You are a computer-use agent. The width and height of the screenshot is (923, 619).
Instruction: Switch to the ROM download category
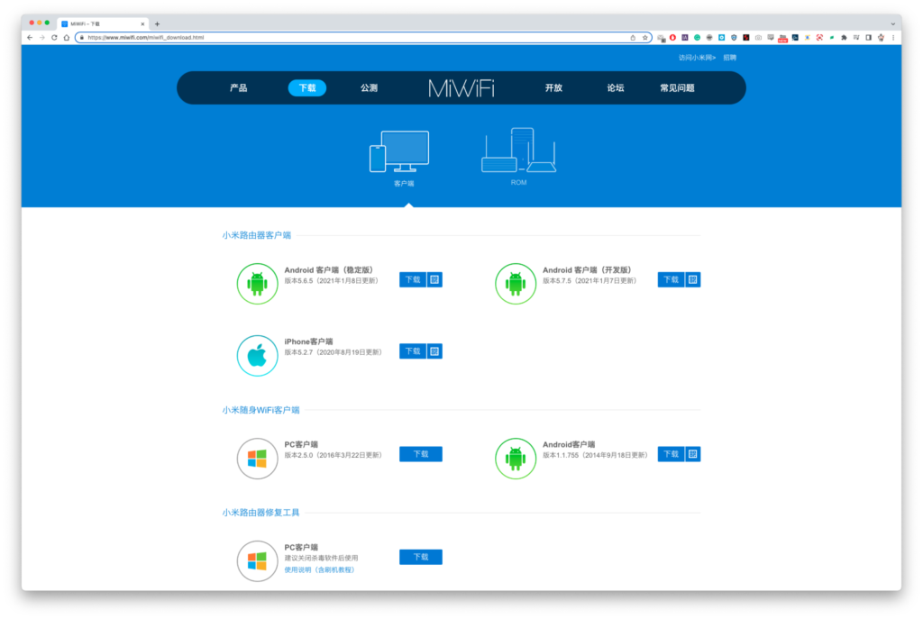pos(518,157)
